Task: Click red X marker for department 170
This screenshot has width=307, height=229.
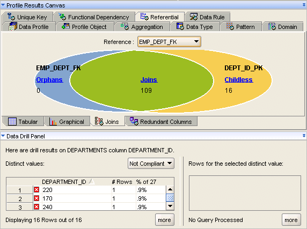Action: click(36, 198)
